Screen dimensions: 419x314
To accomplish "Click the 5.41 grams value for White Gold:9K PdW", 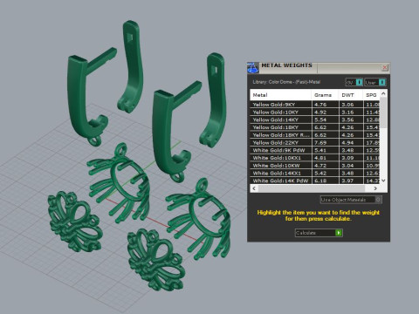I will coord(320,150).
